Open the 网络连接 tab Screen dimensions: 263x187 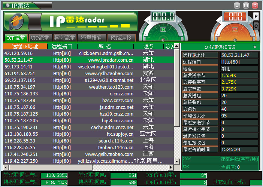121,38
